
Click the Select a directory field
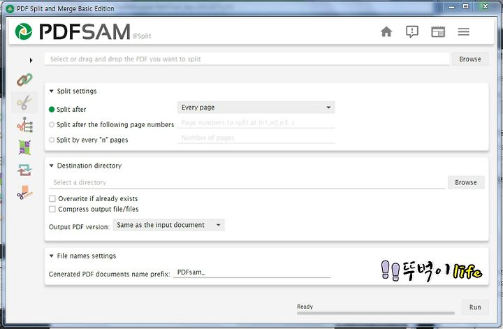247,182
